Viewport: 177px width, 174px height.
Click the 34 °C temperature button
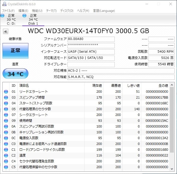pos(15,74)
